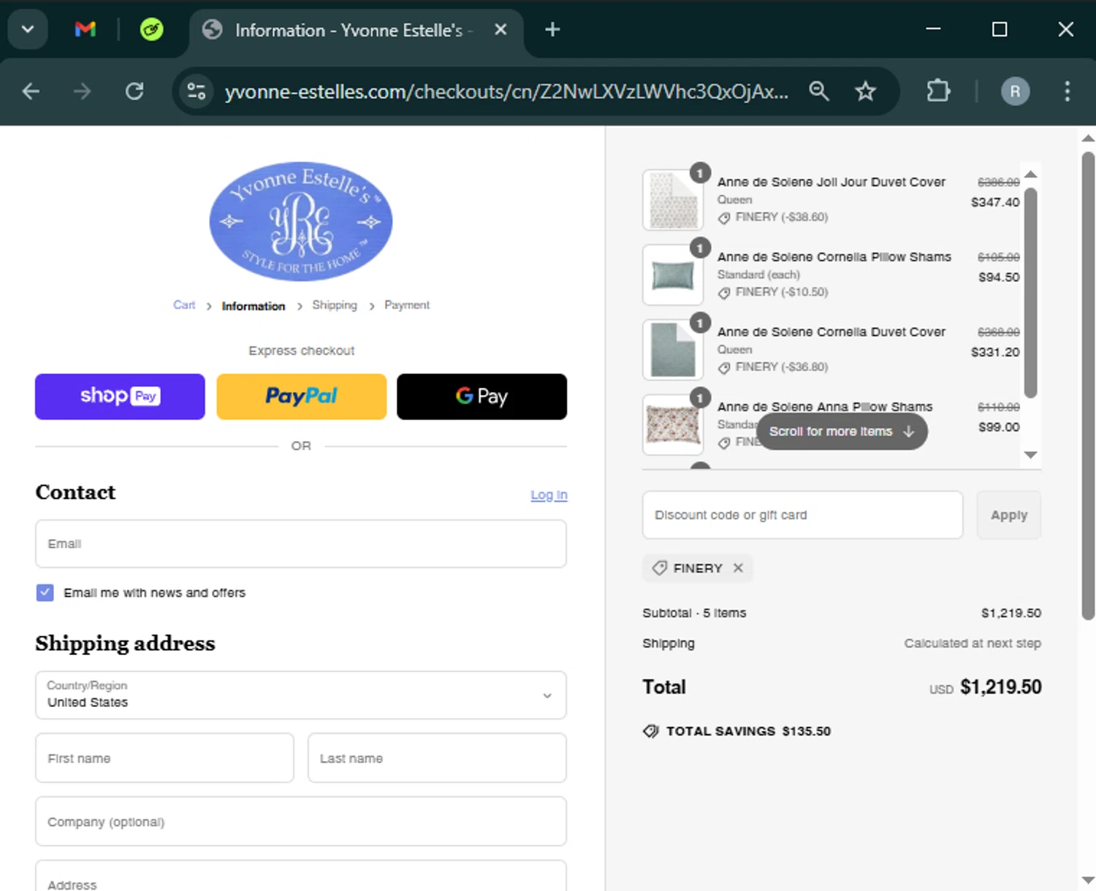Select the Shipping breadcrumb step
Image resolution: width=1096 pixels, height=891 pixels.
(335, 305)
